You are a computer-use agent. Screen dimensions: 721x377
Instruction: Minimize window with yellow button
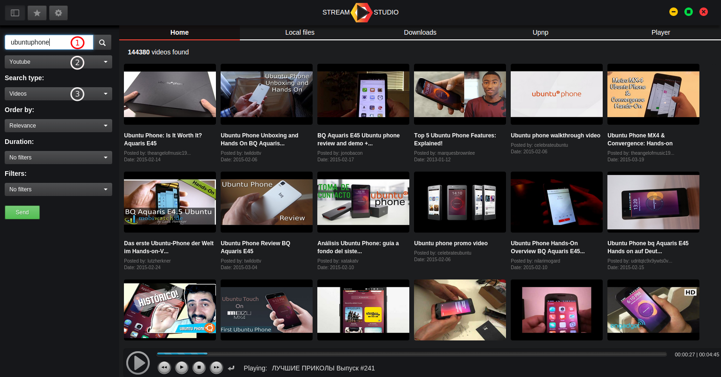tap(674, 12)
